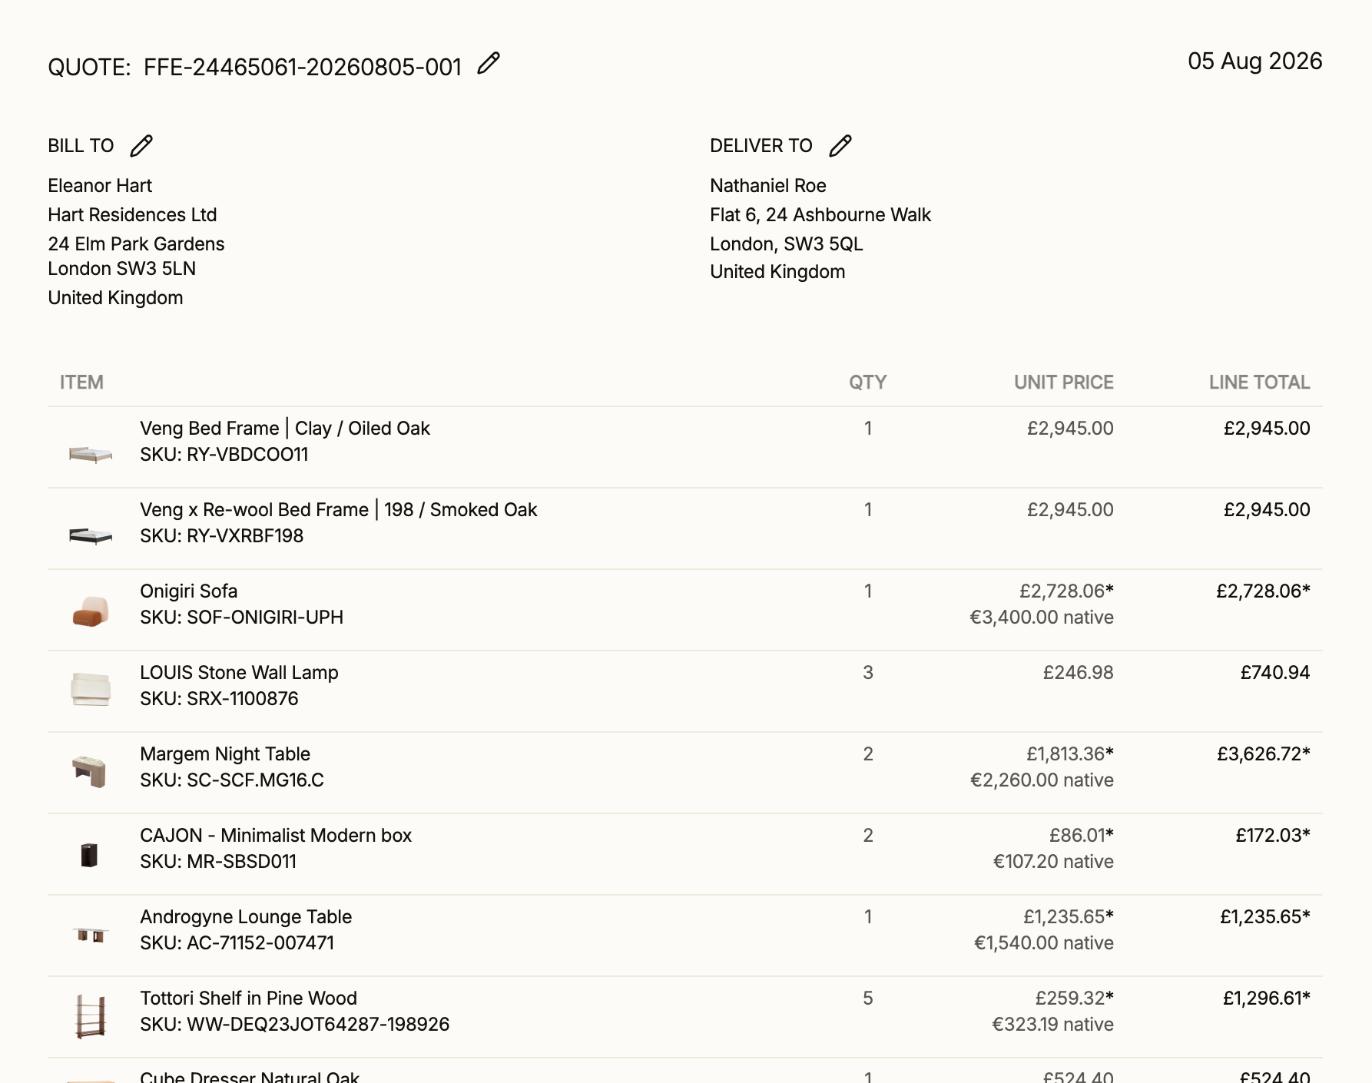Click Margem Night Table unit price £1,813.36*
Viewport: 1372px width, 1083px height.
coord(1070,754)
